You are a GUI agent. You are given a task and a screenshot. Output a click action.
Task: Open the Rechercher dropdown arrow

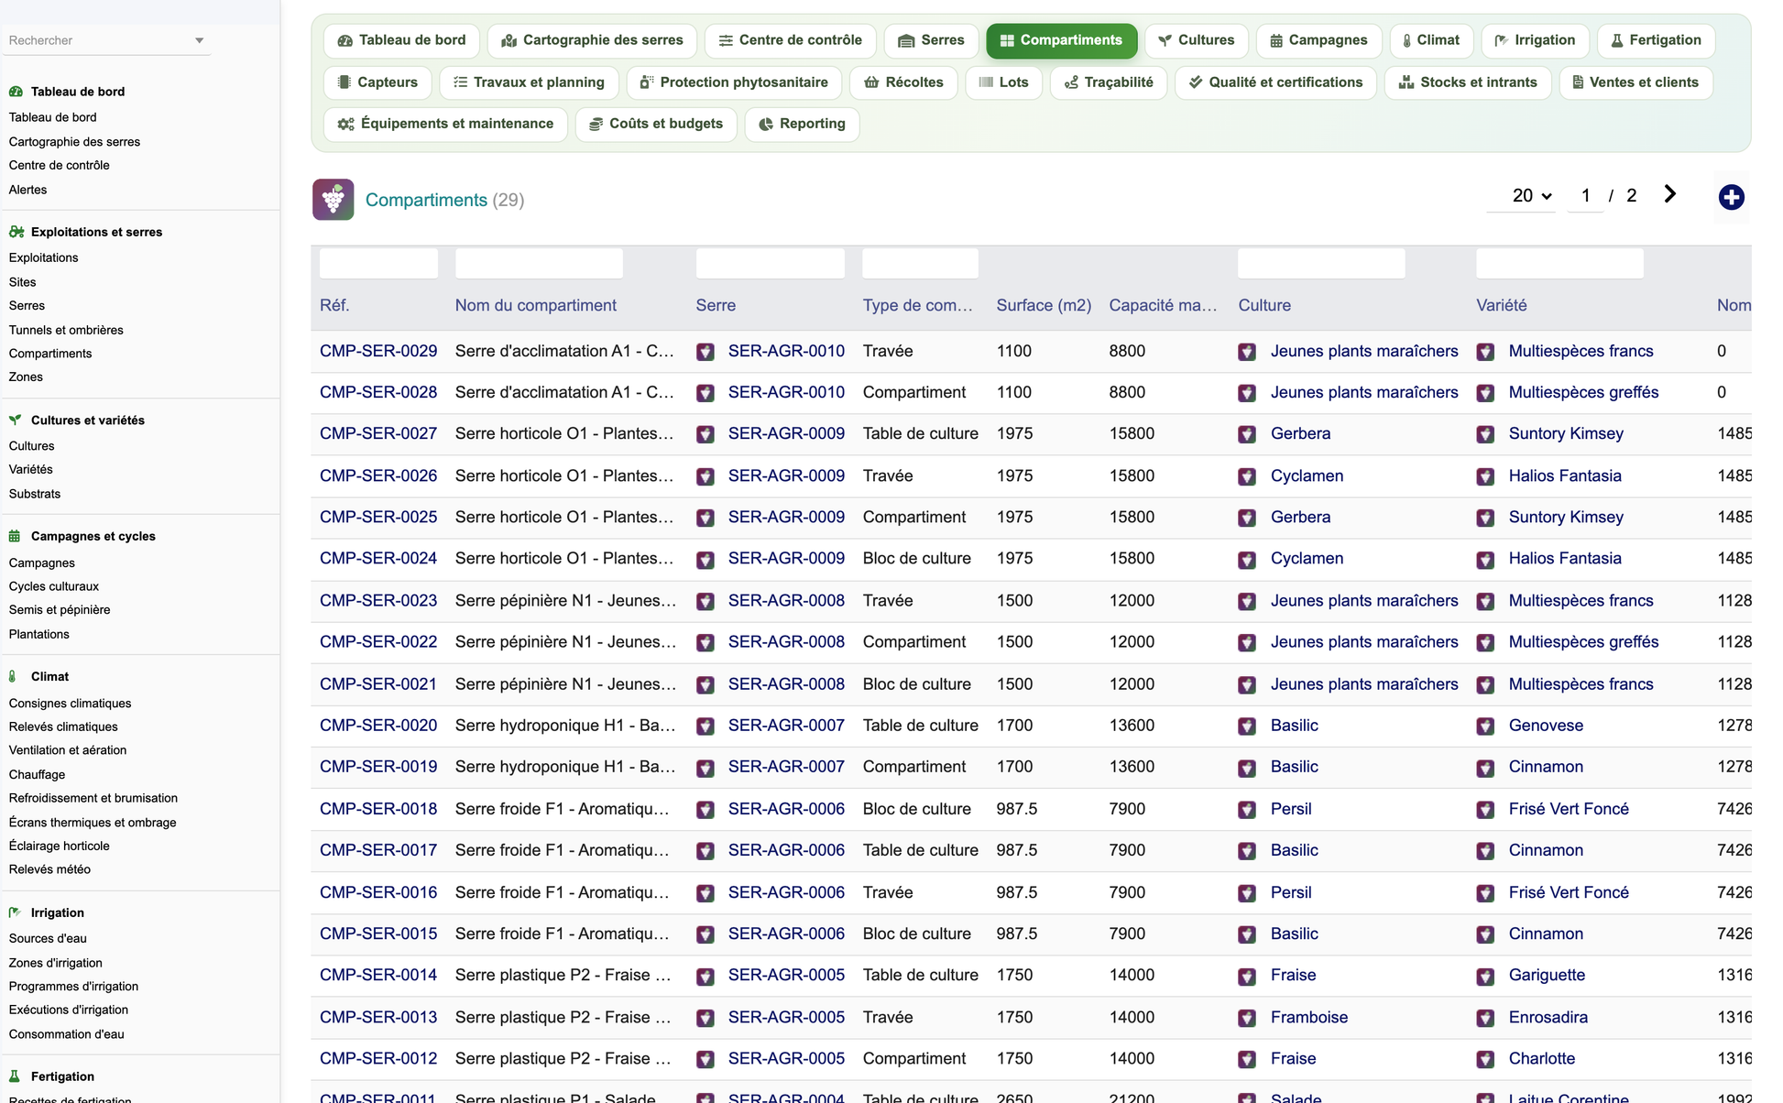tap(200, 40)
